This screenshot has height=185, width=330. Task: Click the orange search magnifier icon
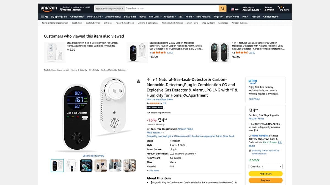[223, 9]
